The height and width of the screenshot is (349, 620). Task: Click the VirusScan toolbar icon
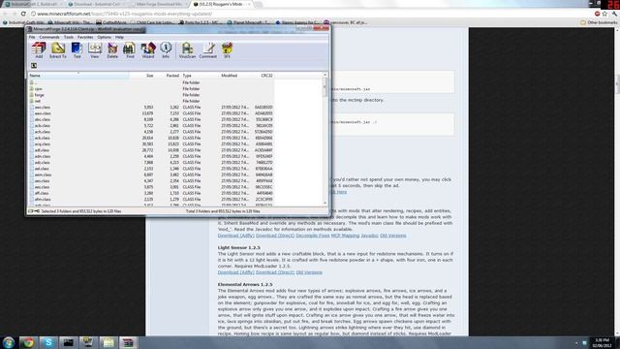click(187, 50)
